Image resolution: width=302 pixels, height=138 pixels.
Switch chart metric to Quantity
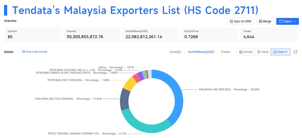pos(175,52)
